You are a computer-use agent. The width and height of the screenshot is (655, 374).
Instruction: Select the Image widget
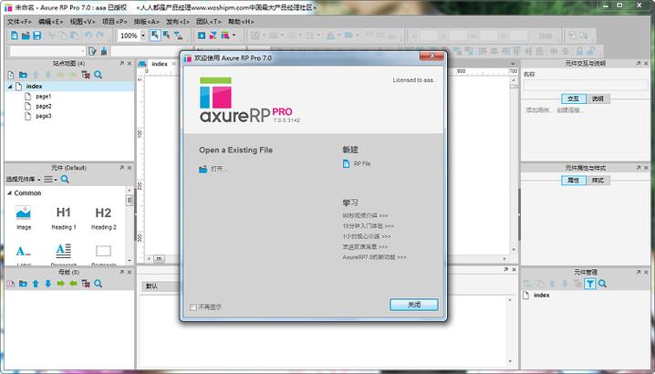pos(24,217)
